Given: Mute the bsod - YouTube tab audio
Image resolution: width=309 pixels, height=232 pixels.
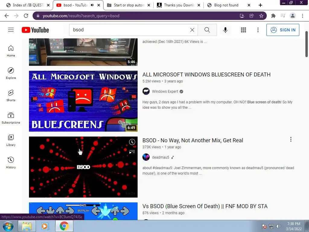Looking at the screenshot, I should (92, 5).
